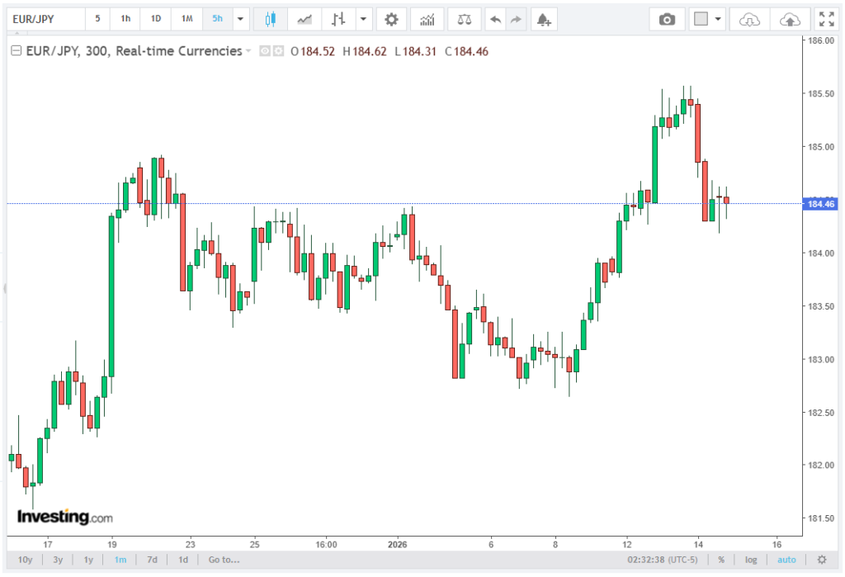Image resolution: width=845 pixels, height=577 pixels.
Task: Select the candlestick chart style icon
Action: point(270,19)
